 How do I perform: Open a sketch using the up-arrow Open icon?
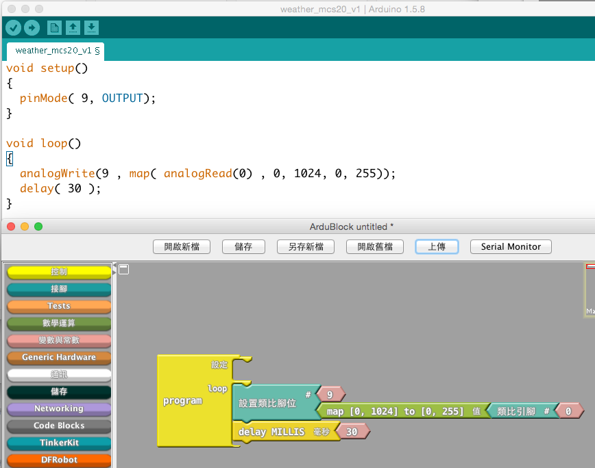[73, 27]
